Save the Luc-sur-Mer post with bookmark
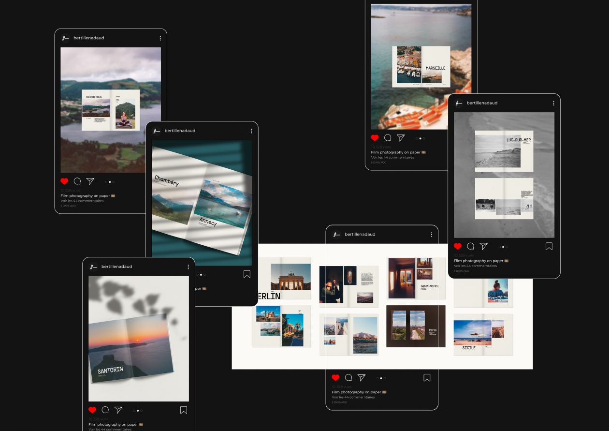 [x=549, y=246]
